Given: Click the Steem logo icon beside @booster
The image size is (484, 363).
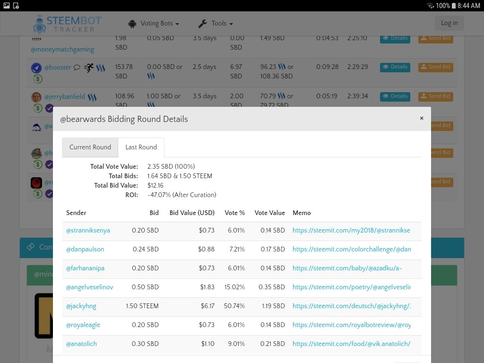Looking at the screenshot, I should (101, 68).
